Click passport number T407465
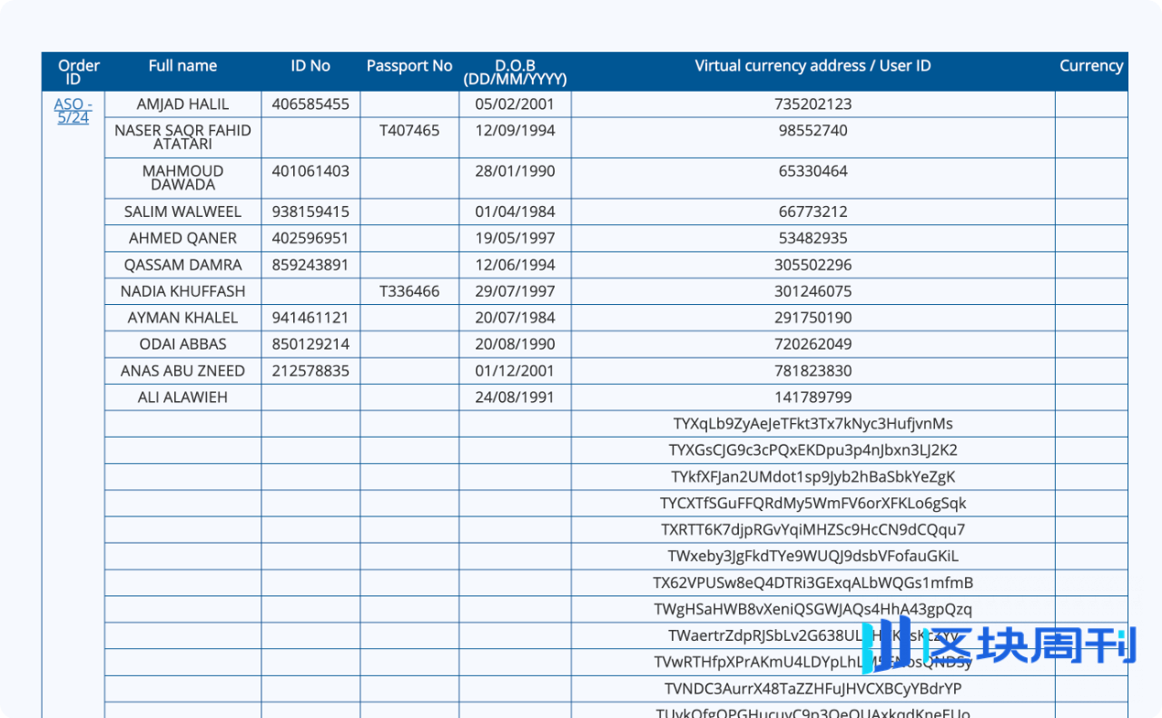The height and width of the screenshot is (718, 1162). (x=409, y=131)
